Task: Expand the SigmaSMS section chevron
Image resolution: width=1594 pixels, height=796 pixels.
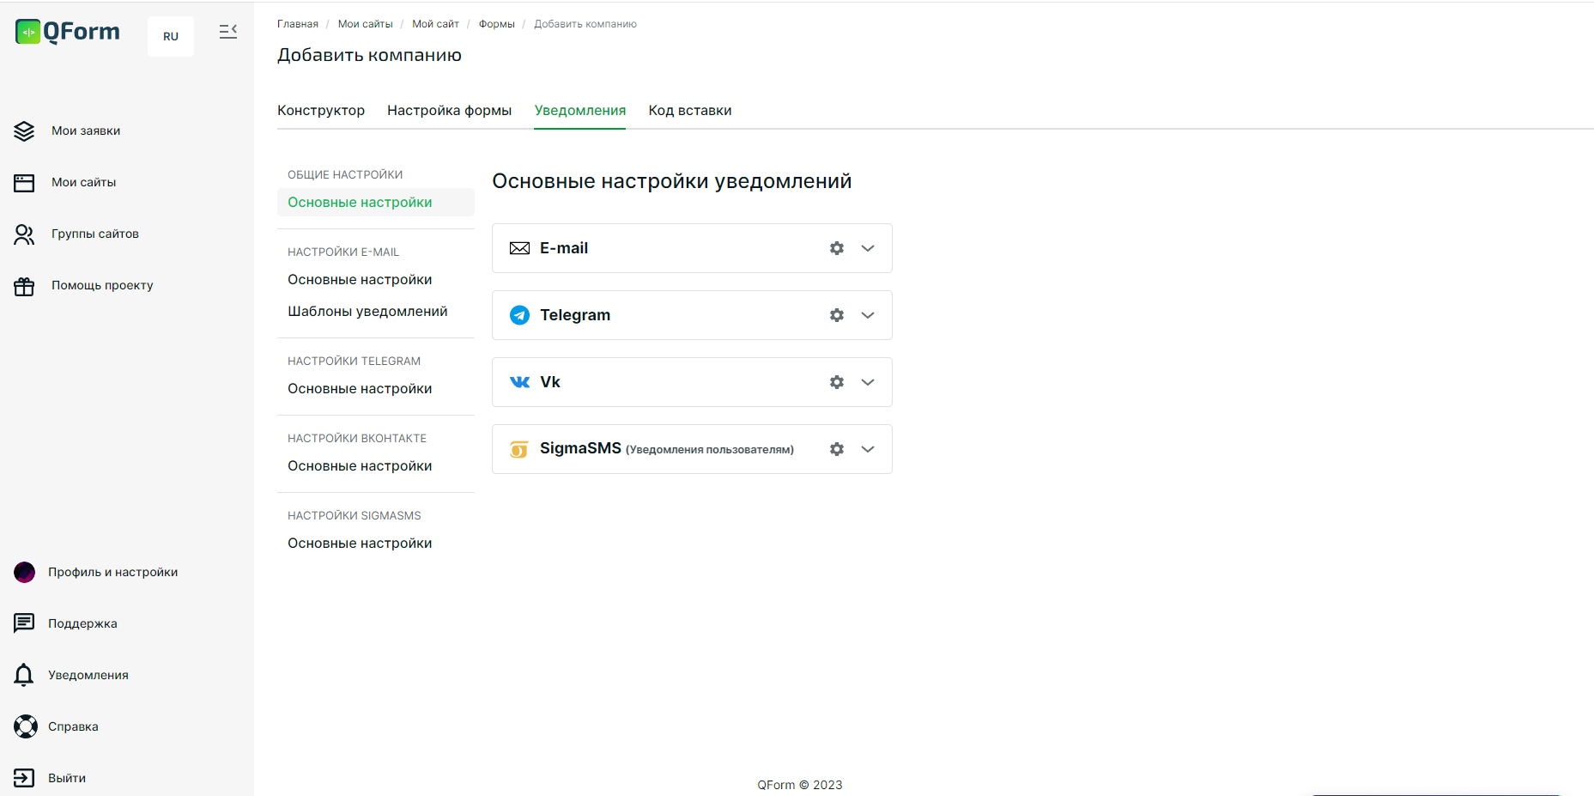Action: tap(868, 449)
